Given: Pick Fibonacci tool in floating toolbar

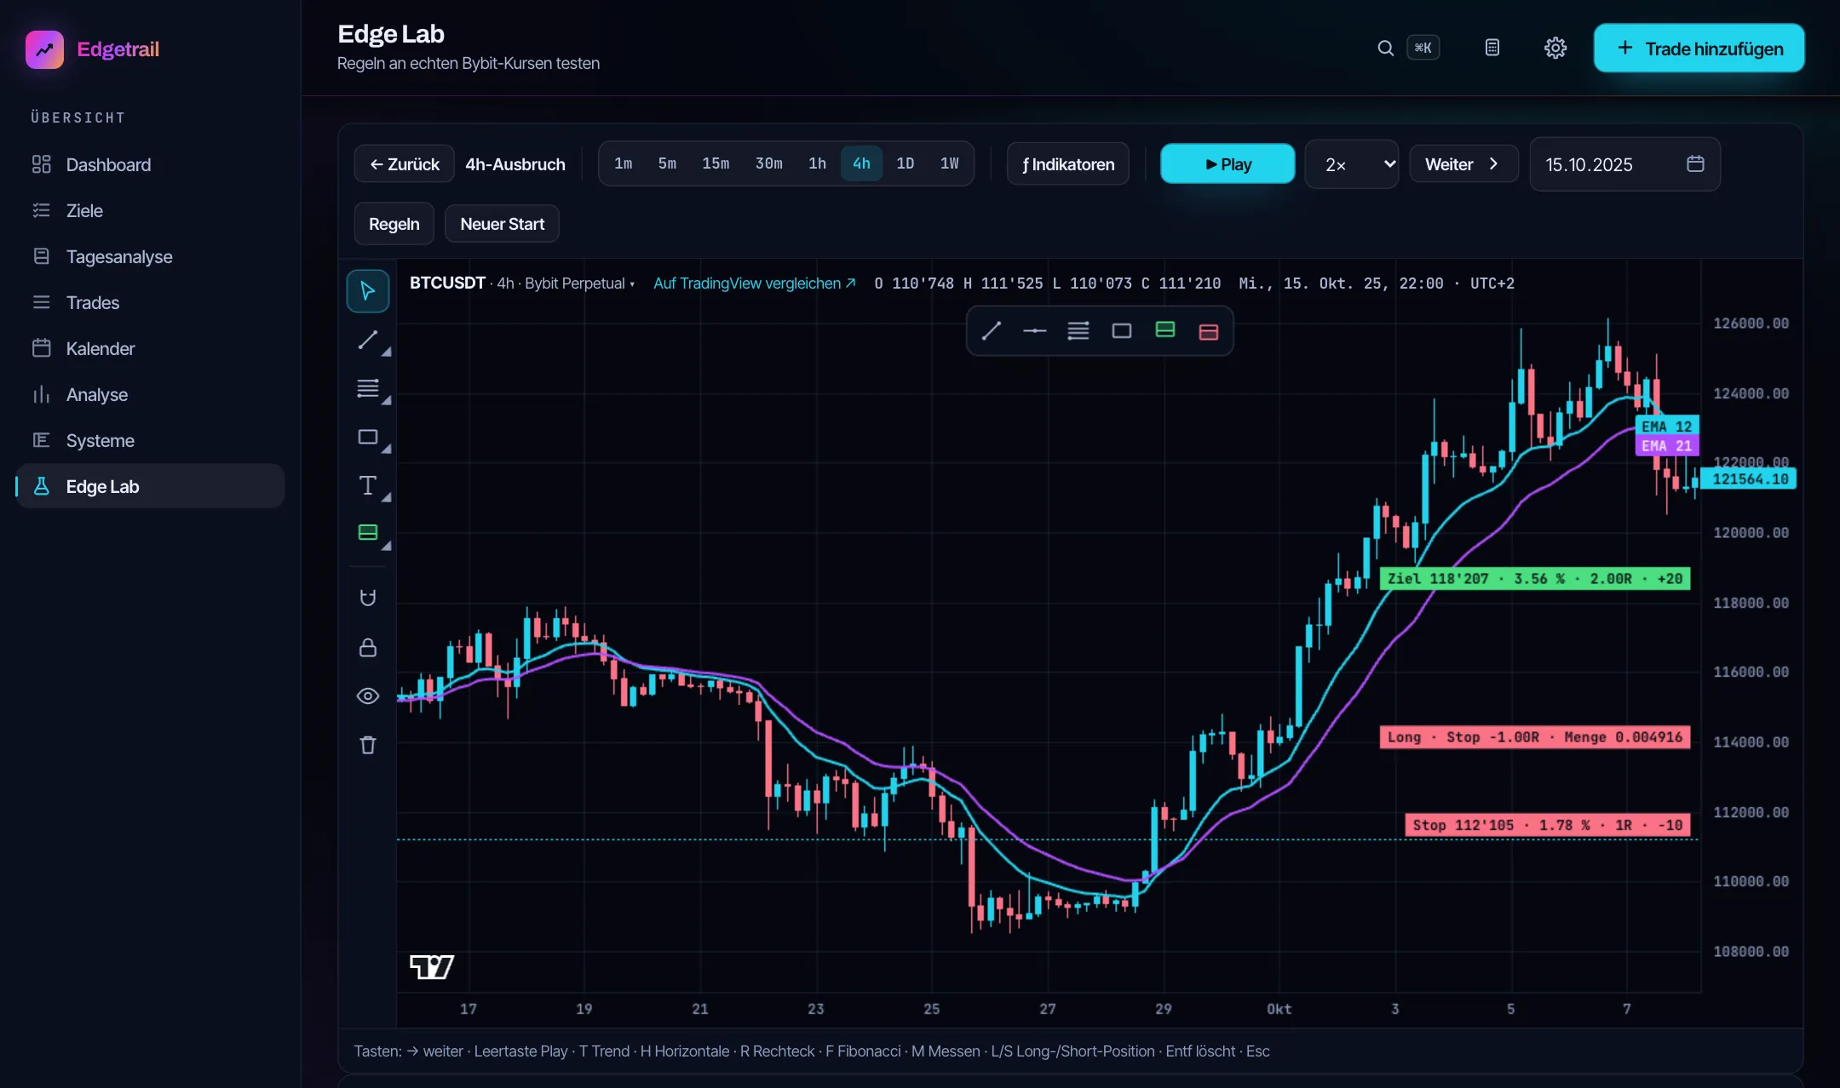Looking at the screenshot, I should 1078,331.
